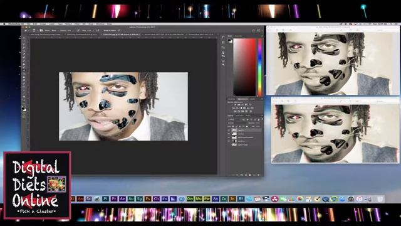Select the bottom layer thumbnail in Layers panel
Screen dimensions: 401x226
(234, 144)
